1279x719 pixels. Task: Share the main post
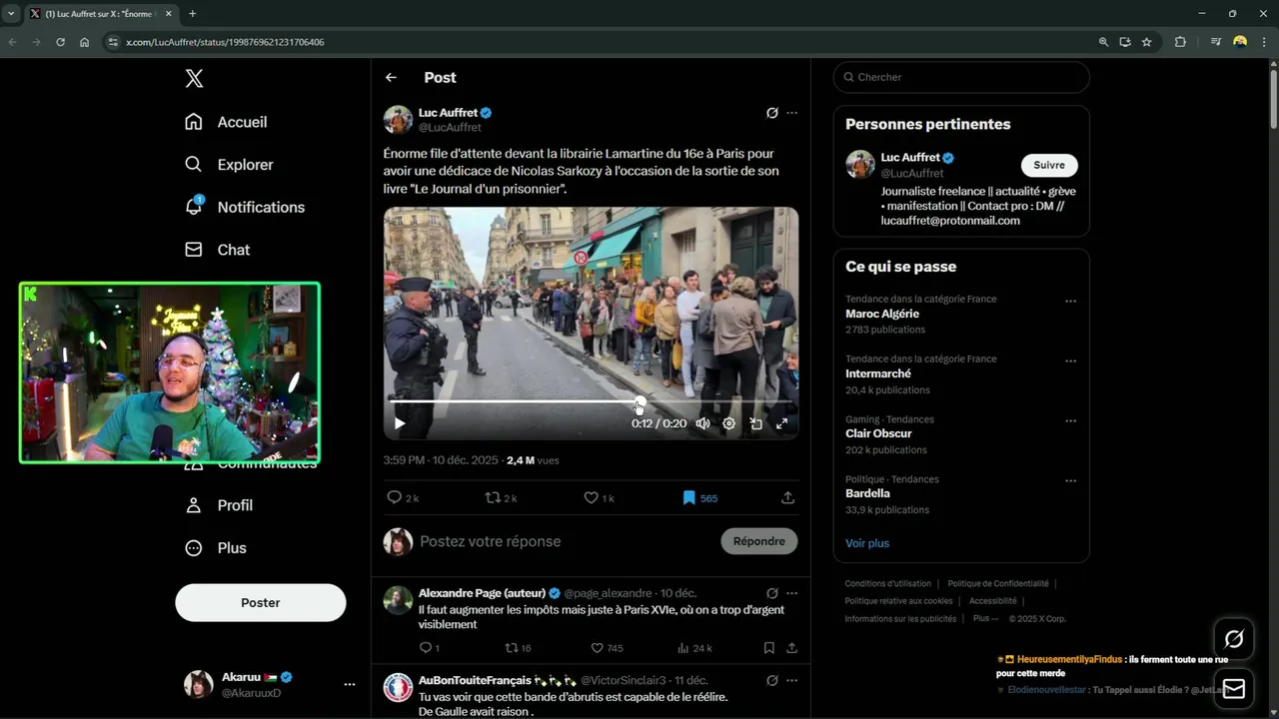click(787, 497)
